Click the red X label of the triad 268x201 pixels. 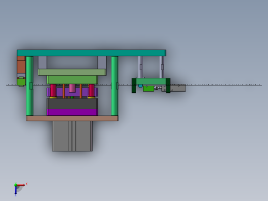click(27, 184)
